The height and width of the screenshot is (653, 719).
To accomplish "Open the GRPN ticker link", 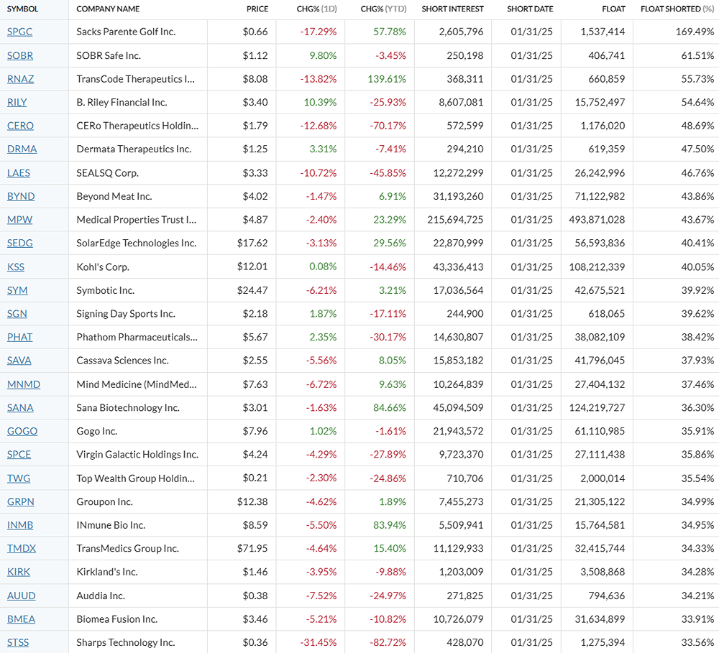I will [21, 501].
